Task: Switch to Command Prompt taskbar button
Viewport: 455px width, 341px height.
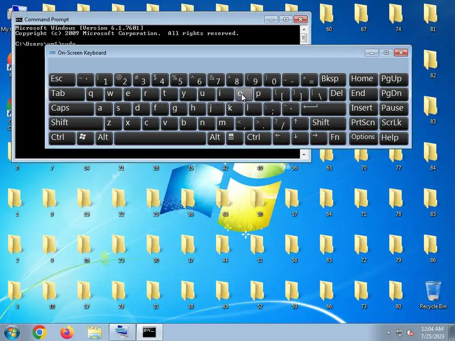Action: coord(149,332)
